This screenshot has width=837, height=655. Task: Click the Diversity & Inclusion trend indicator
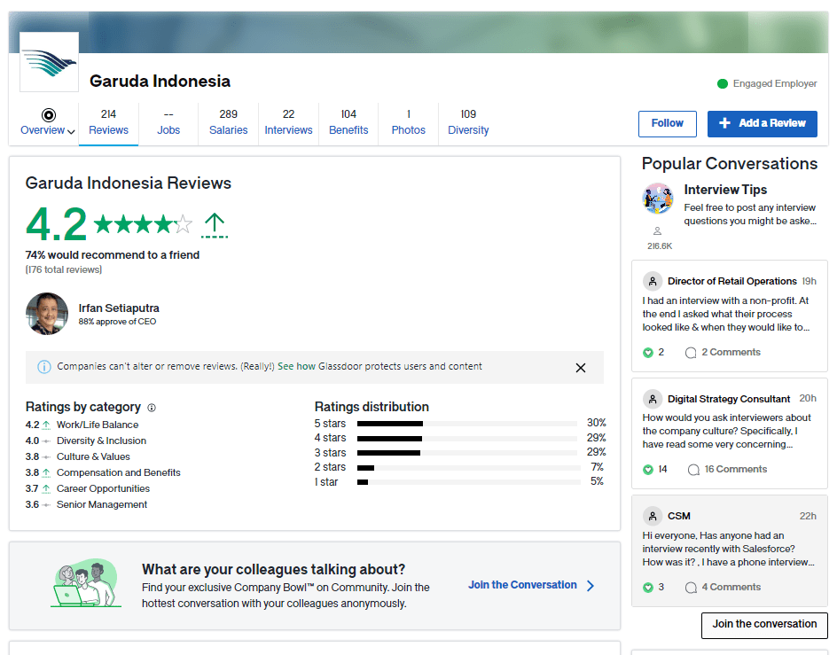pyautogui.click(x=46, y=441)
